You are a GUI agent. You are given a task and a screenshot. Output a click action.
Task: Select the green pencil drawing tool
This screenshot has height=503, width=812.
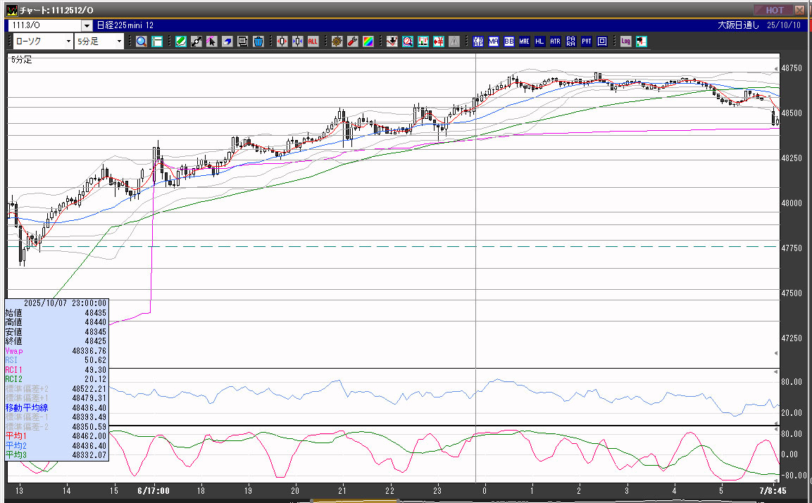click(181, 42)
